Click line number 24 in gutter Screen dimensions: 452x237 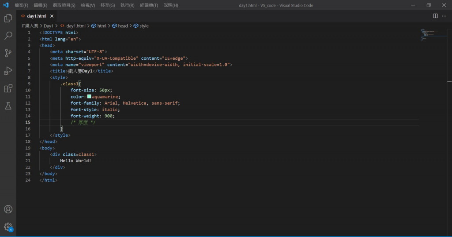tap(28, 180)
